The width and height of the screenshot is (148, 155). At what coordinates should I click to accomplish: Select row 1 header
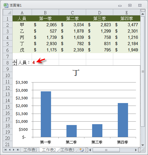pos(8,19)
